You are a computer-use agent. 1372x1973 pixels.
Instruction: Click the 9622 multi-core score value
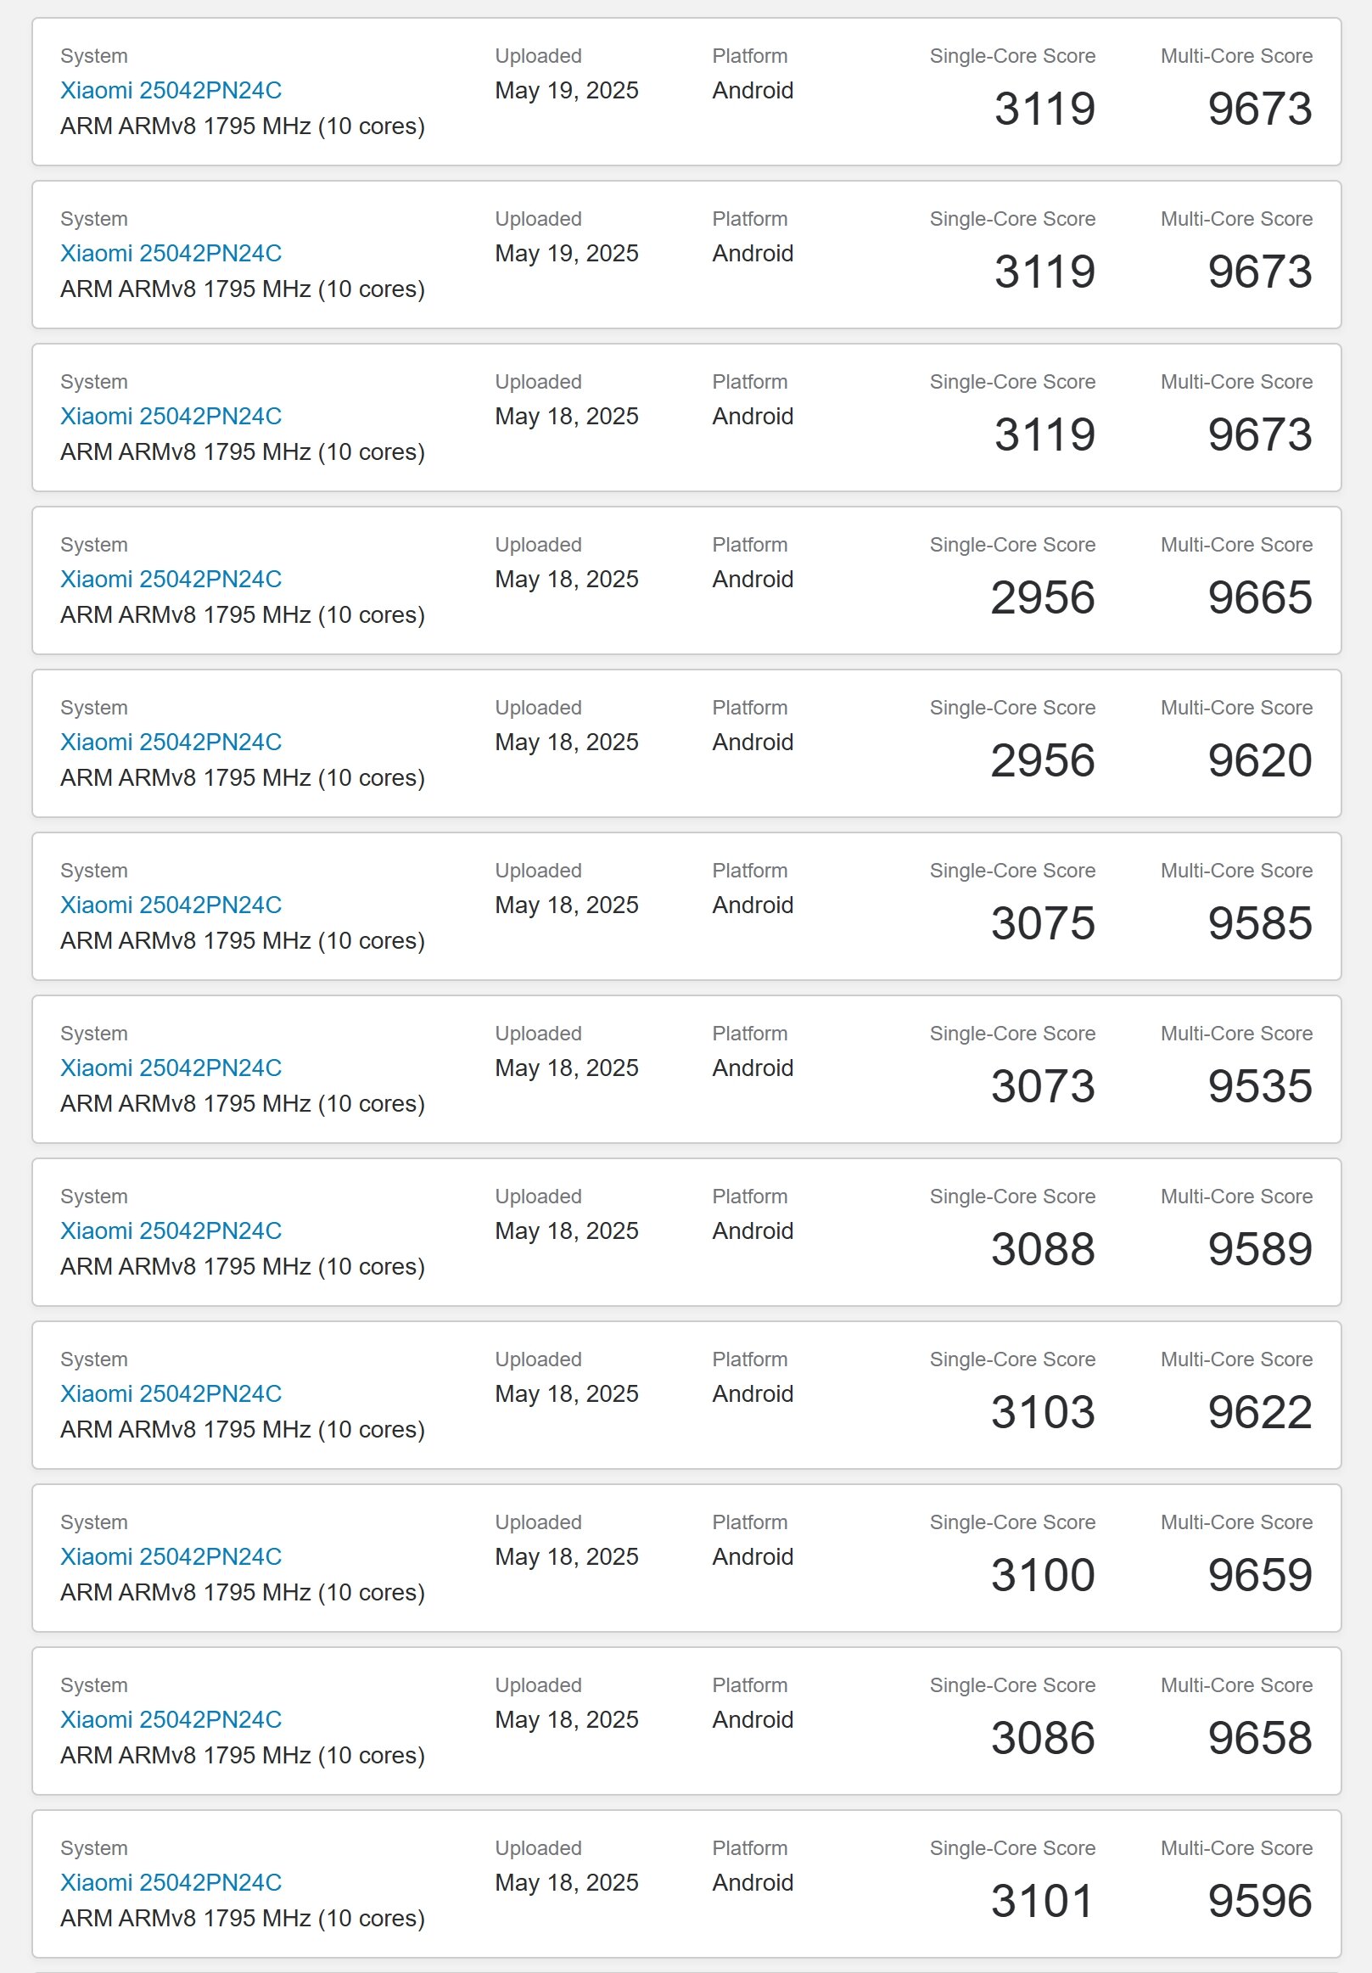pos(1259,1412)
